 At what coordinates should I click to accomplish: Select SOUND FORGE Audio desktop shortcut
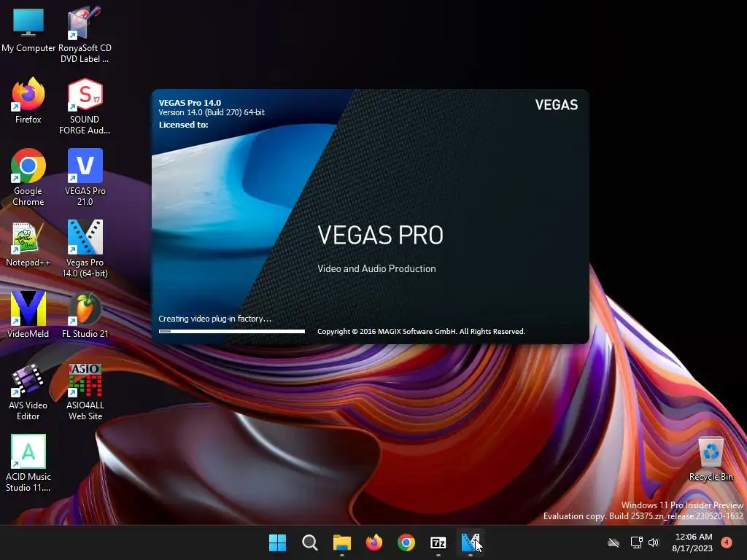pyautogui.click(x=85, y=106)
